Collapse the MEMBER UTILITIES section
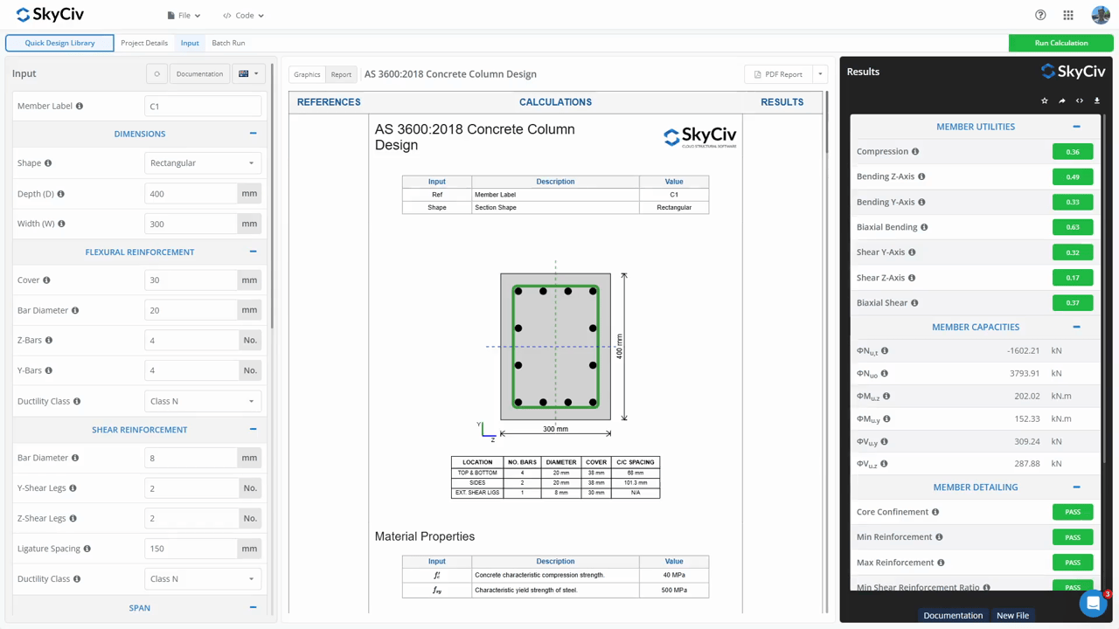The width and height of the screenshot is (1119, 629). (1077, 127)
